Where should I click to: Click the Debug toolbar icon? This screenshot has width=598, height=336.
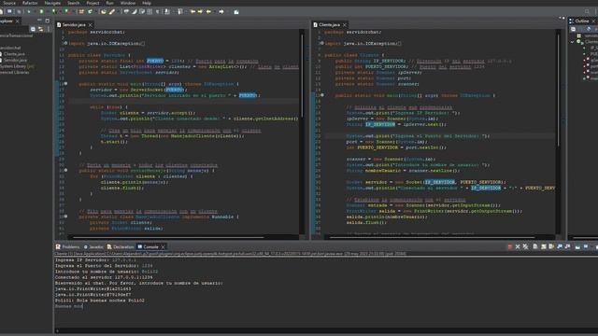pos(29,12)
